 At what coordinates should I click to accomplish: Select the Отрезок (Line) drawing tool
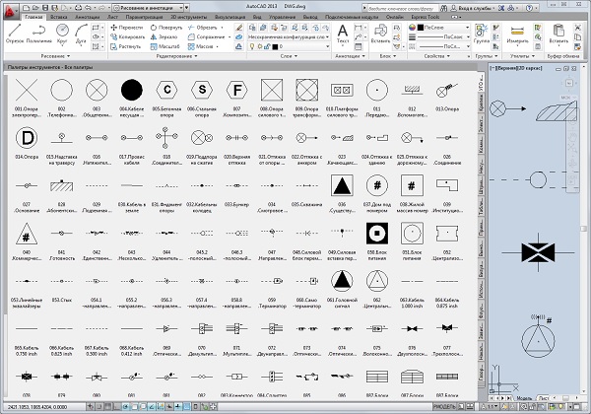tap(14, 34)
